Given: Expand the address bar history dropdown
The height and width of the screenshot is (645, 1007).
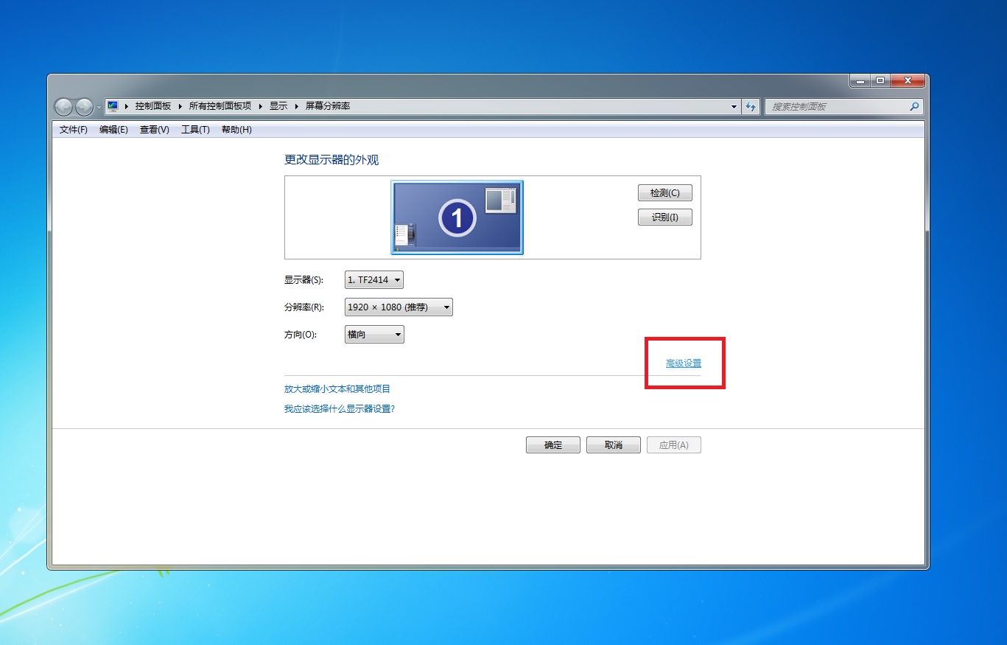Looking at the screenshot, I should point(734,106).
